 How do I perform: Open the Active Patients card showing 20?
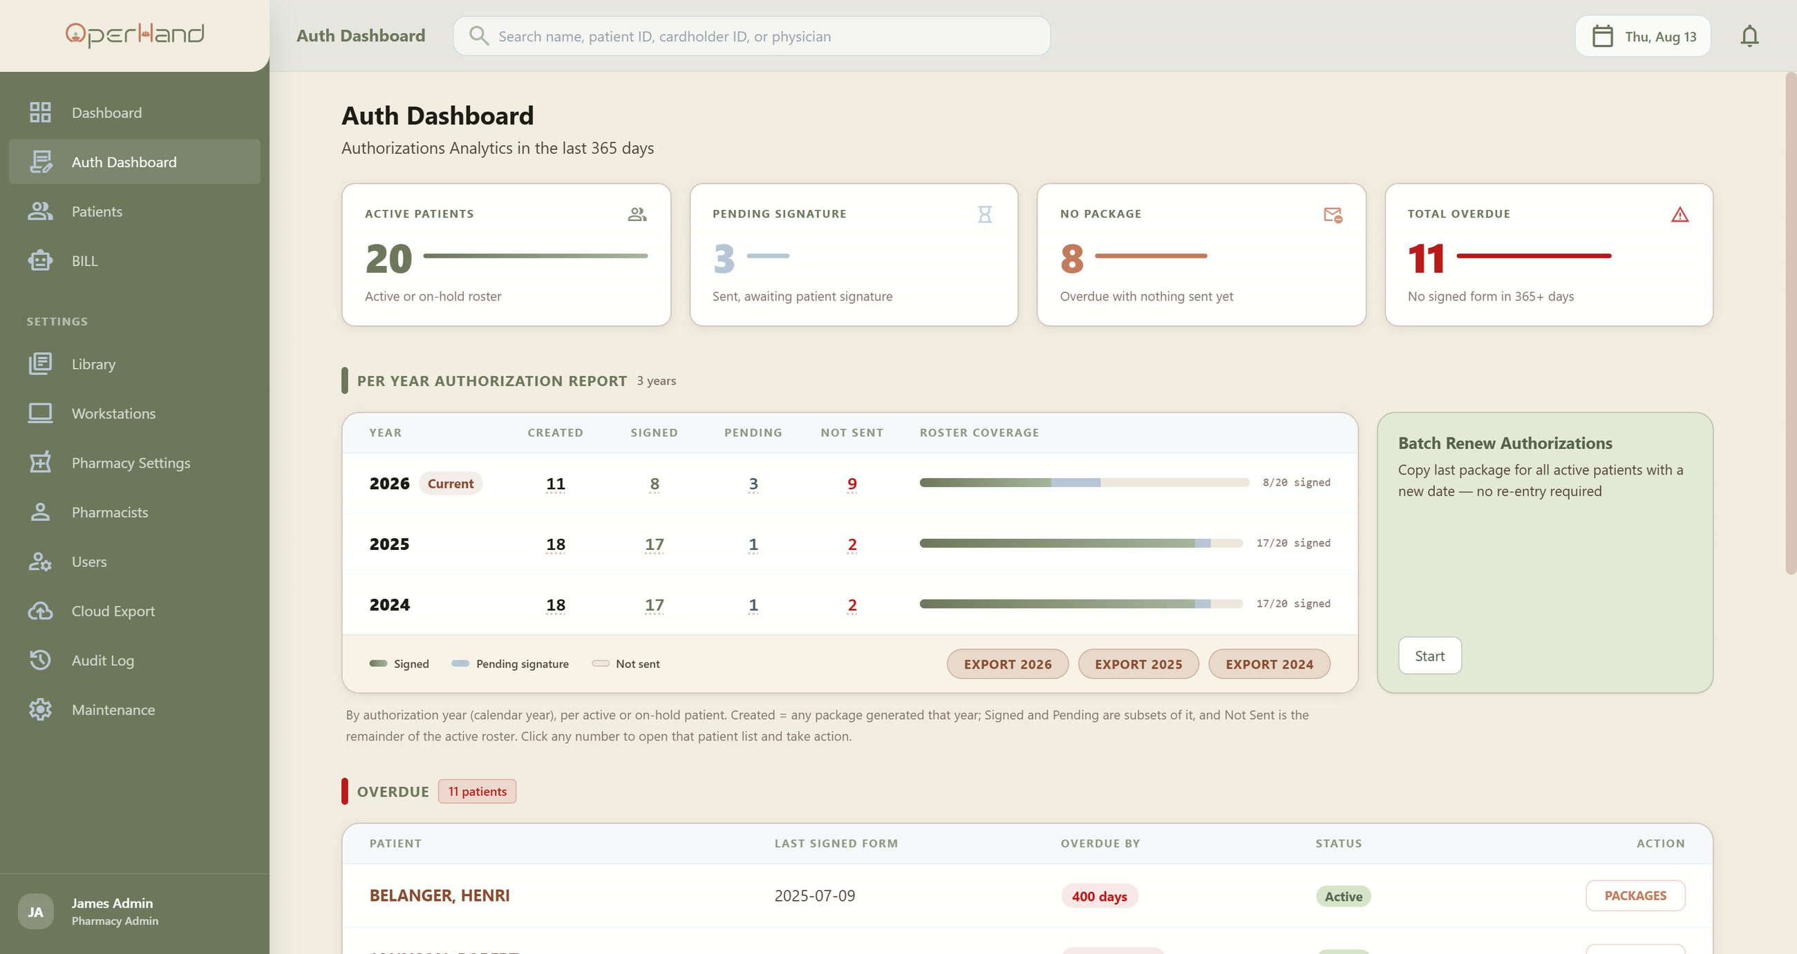tap(506, 254)
